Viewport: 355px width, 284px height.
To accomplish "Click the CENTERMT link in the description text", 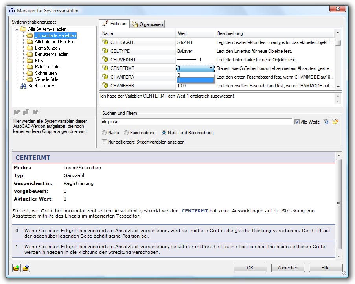I will (x=195, y=211).
